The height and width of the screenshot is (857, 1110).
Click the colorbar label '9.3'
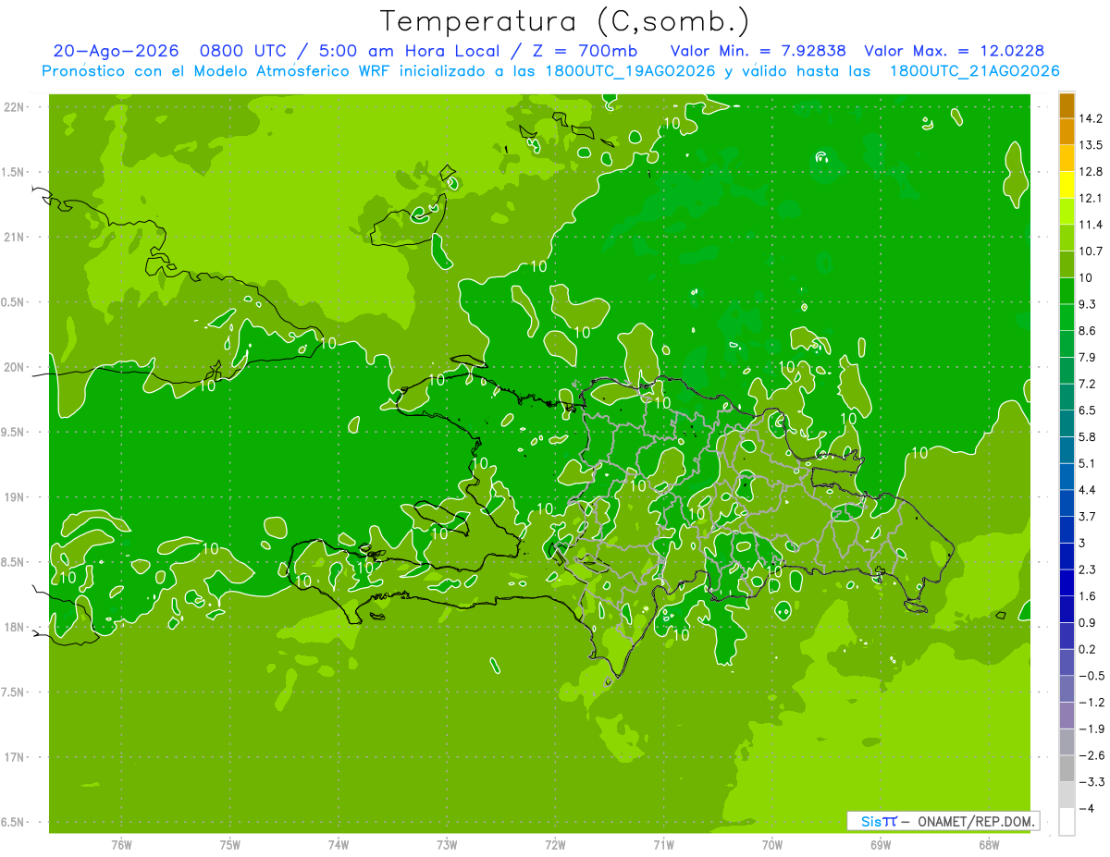pyautogui.click(x=1087, y=304)
